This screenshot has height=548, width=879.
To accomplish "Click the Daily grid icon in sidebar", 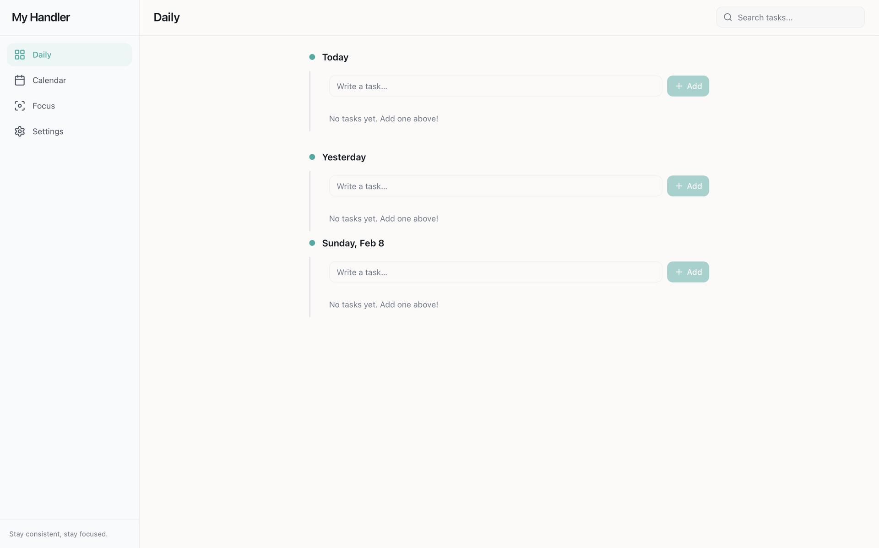I will coord(20,54).
